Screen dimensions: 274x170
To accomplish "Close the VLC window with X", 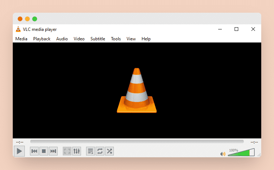I will [x=253, y=29].
